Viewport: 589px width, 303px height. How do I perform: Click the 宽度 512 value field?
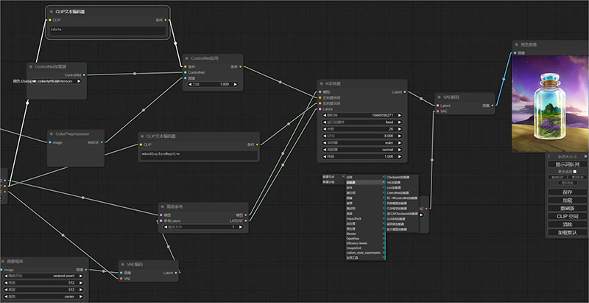(43, 283)
